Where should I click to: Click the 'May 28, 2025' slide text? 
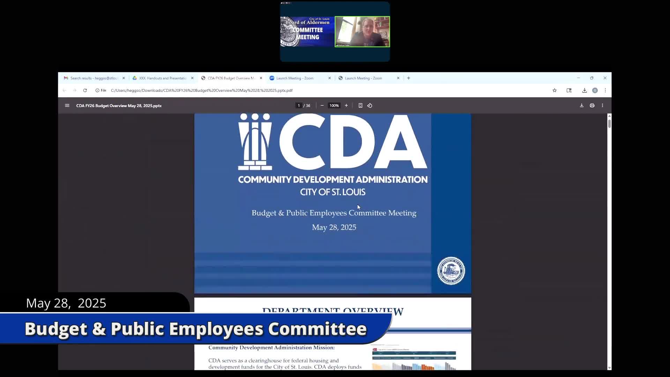334,227
